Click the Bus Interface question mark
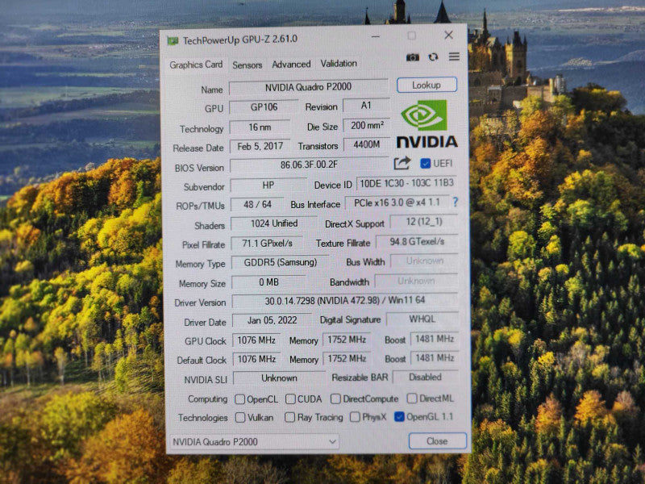This screenshot has width=645, height=484. pos(456,202)
